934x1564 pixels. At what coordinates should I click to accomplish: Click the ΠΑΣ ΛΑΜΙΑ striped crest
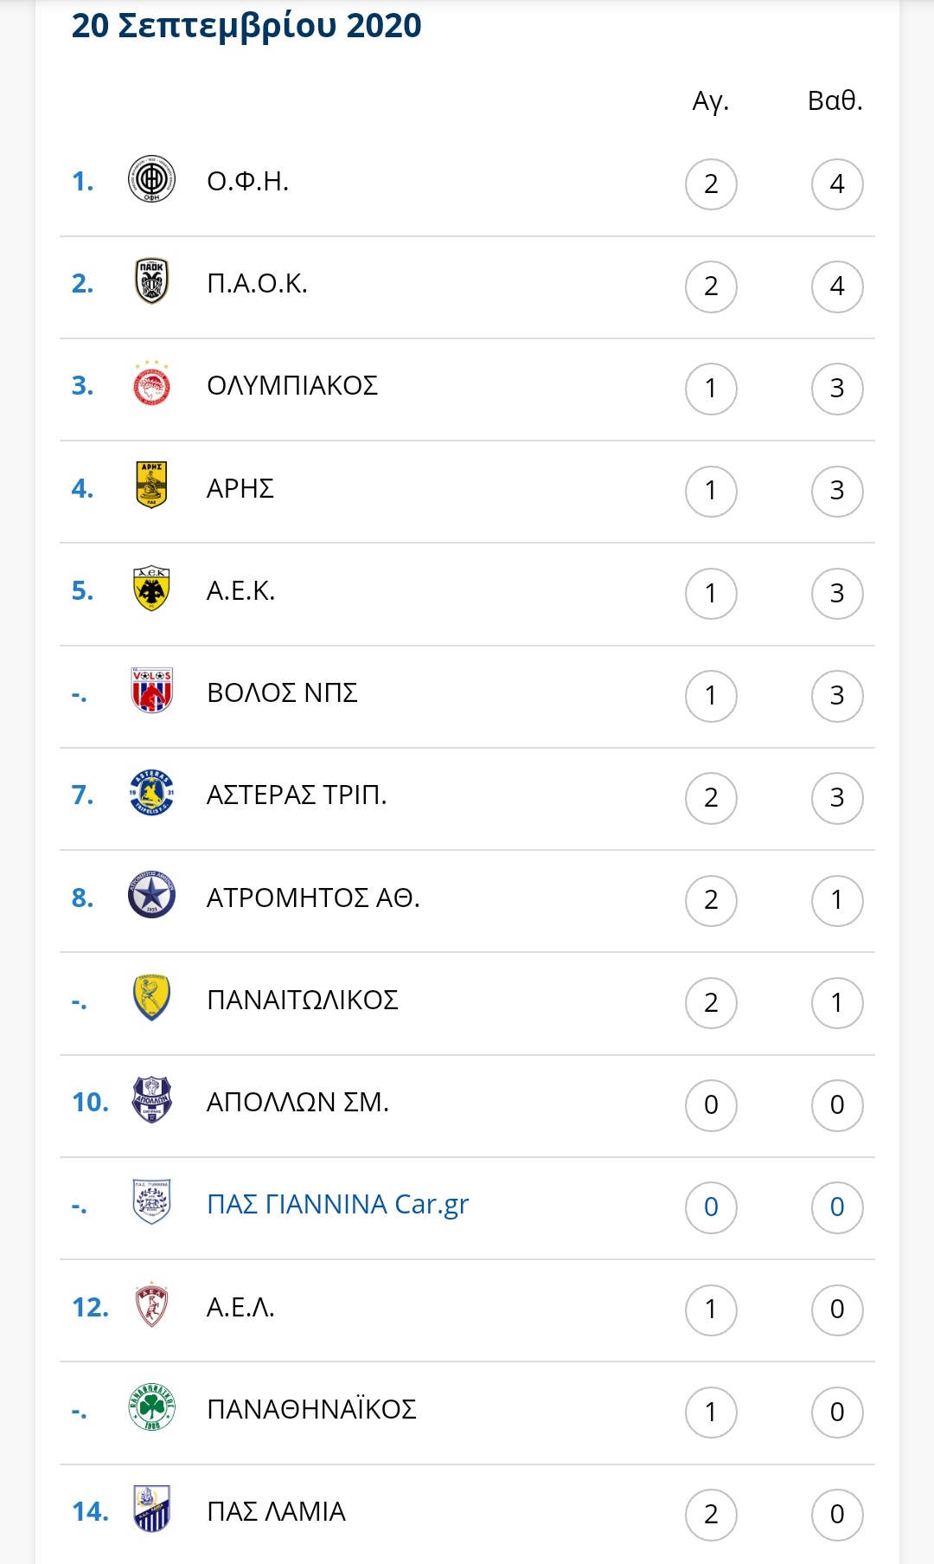point(151,1509)
